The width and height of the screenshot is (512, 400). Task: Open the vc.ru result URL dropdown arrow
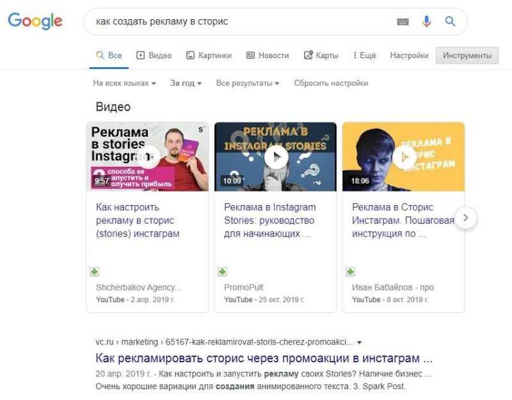[360, 342]
